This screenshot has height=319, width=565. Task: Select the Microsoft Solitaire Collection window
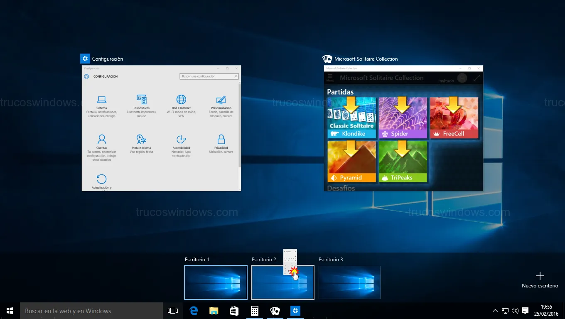point(403,128)
